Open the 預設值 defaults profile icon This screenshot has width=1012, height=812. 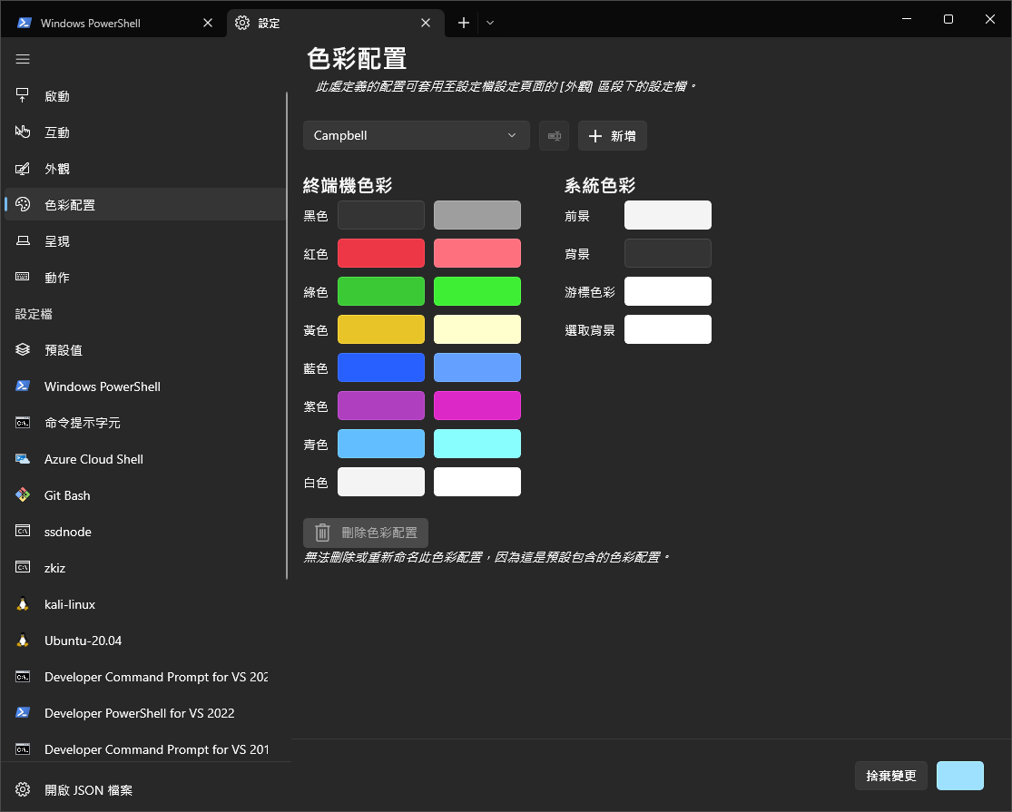click(23, 349)
